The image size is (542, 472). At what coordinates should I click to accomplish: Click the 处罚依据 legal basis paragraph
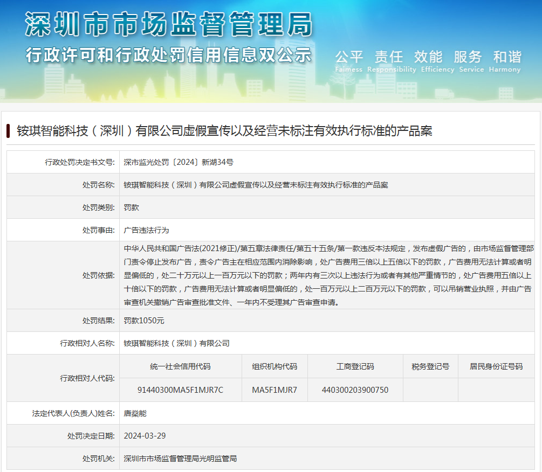click(327, 275)
